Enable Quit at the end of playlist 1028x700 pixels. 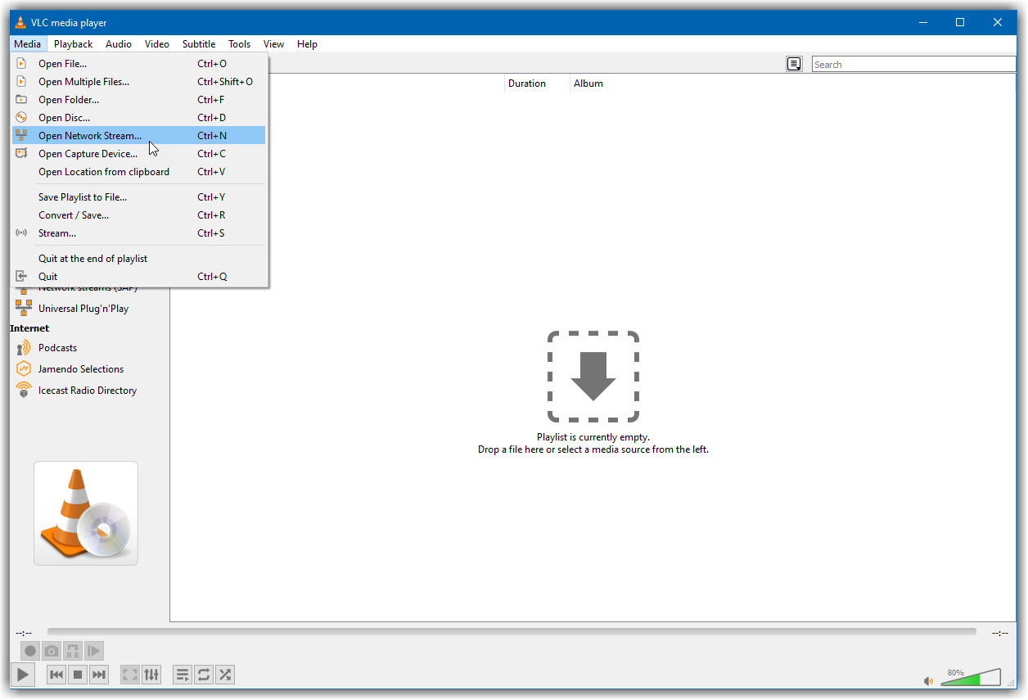[x=139, y=259]
